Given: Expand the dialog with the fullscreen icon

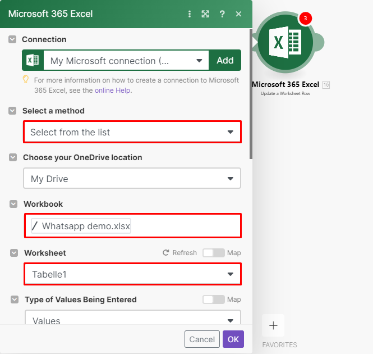Looking at the screenshot, I should tap(205, 14).
